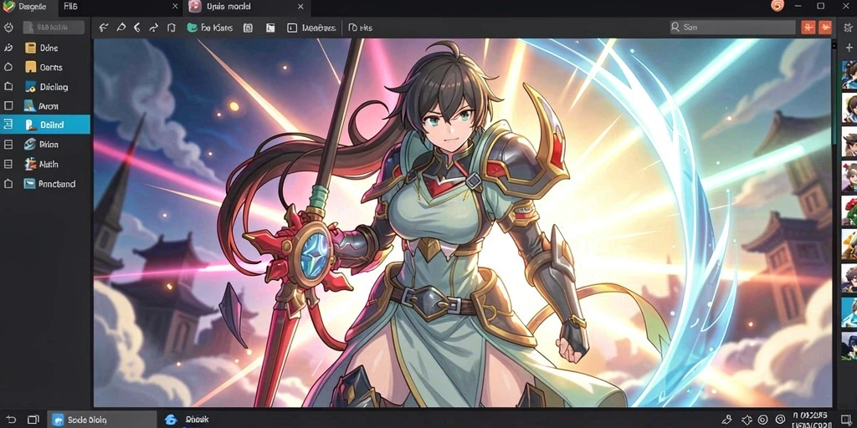Screen dimensions: 857x428
Task: Click the square icon right of 'Bo Kians'
Action: click(248, 28)
